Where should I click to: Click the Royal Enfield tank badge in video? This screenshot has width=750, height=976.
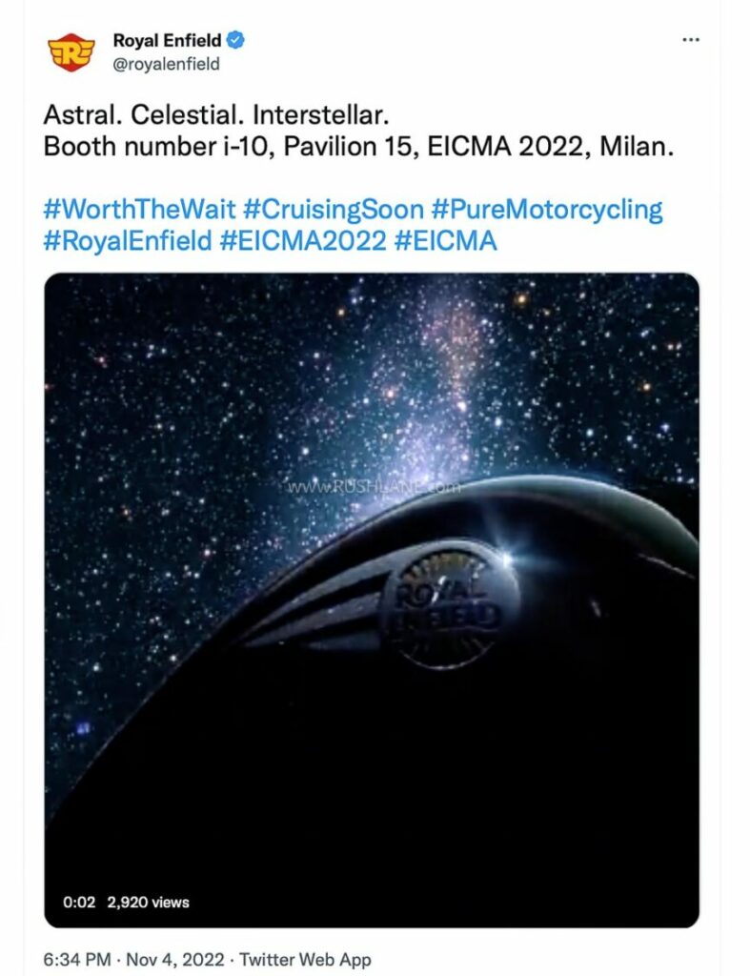(x=450, y=605)
